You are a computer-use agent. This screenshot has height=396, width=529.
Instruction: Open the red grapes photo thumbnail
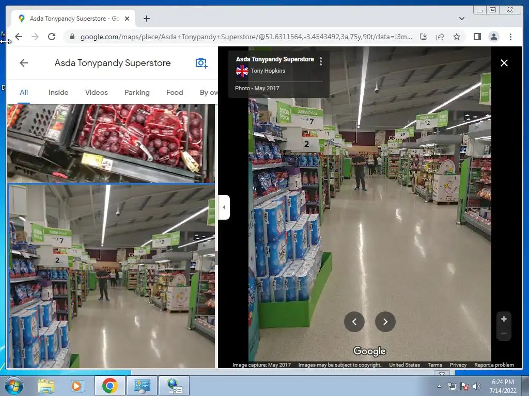point(111,143)
